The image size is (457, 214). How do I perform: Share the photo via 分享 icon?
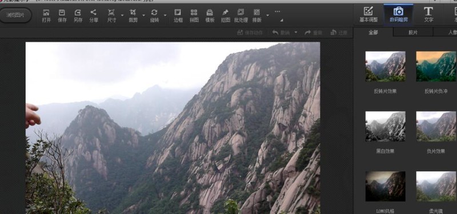pos(94,16)
